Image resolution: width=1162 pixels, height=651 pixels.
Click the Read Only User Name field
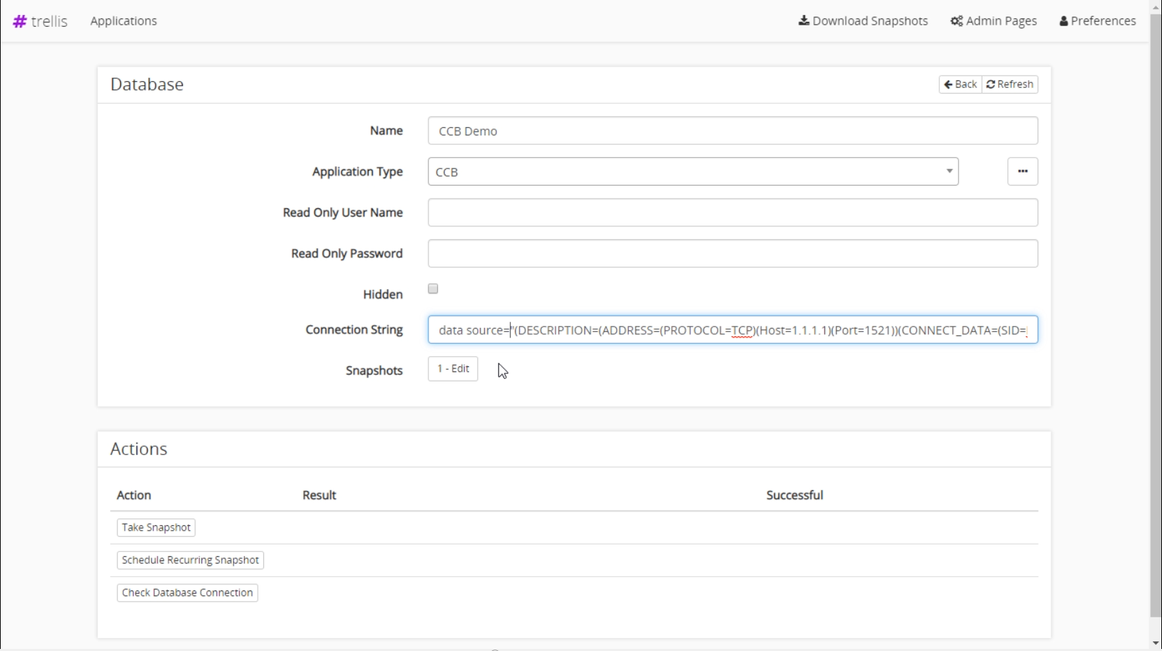click(x=733, y=212)
